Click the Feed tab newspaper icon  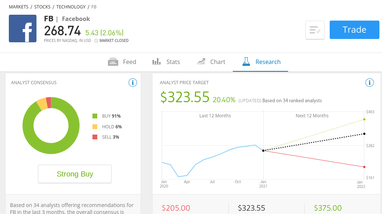point(113,62)
